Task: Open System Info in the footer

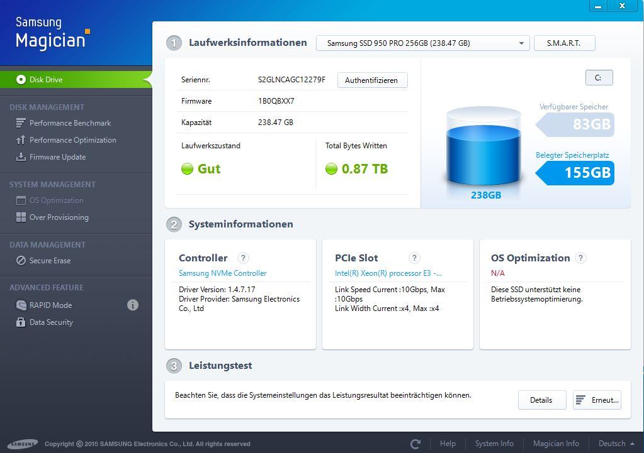Action: (494, 444)
